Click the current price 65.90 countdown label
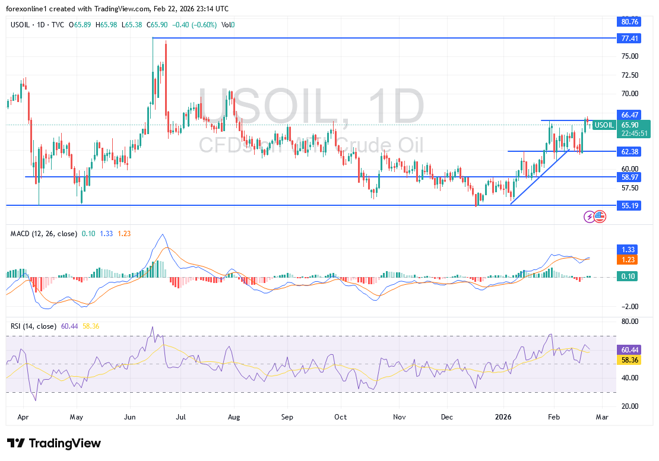 [x=633, y=129]
